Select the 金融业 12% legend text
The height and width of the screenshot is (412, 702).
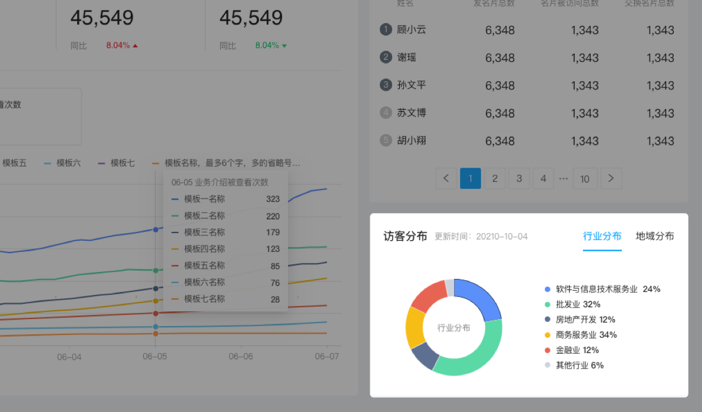point(578,350)
